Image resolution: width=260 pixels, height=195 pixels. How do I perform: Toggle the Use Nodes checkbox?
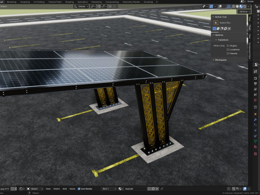coord(79,188)
